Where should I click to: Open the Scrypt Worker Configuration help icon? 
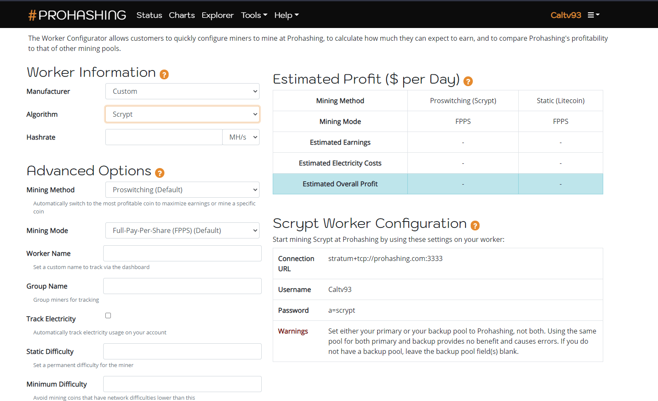(475, 226)
